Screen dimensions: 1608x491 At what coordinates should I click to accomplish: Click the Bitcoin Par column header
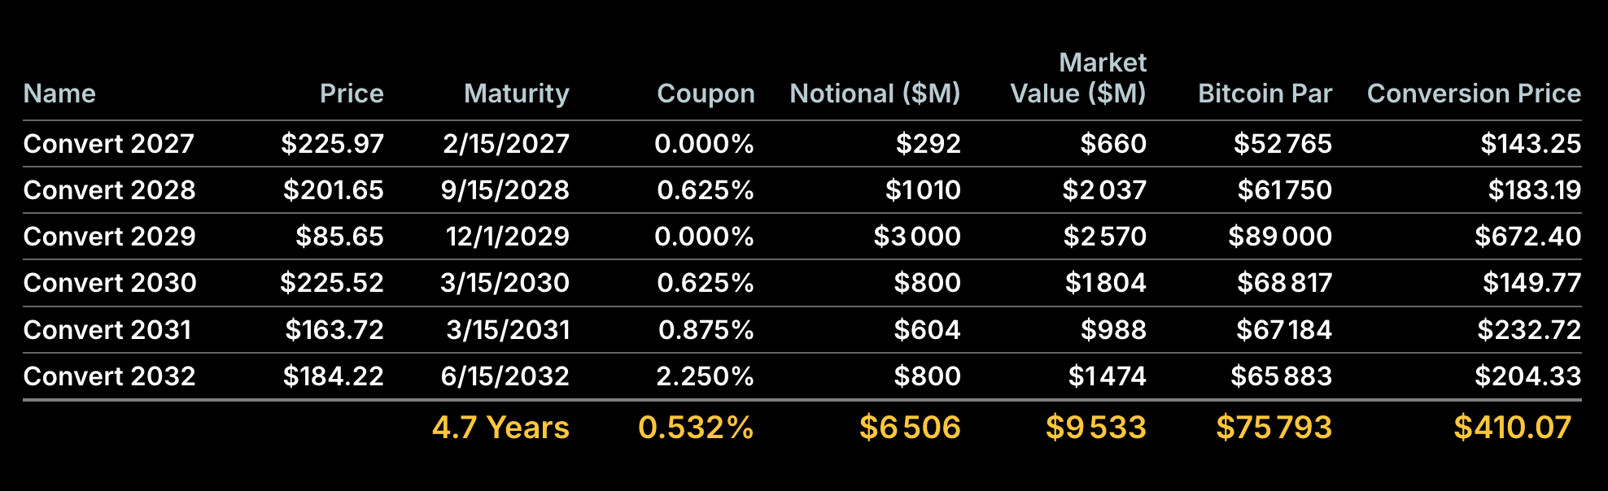tap(1265, 93)
